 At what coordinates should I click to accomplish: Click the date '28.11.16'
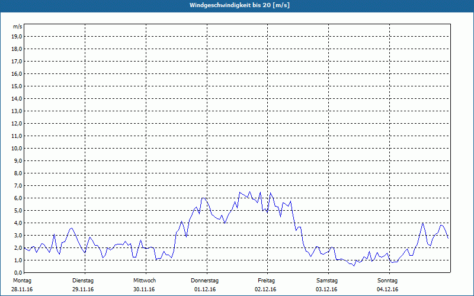coord(21,289)
